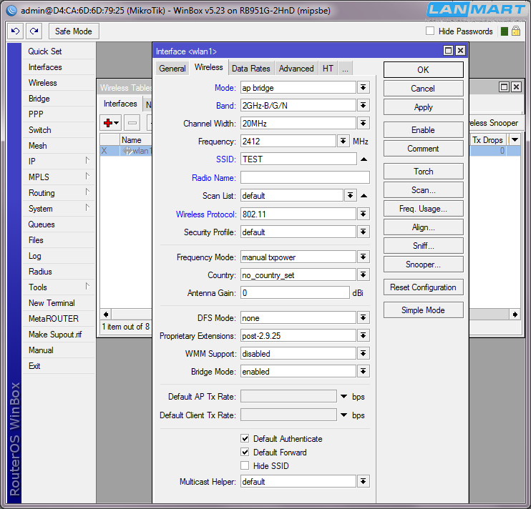Click the Snooper... button
Image resolution: width=531 pixels, height=509 pixels.
424,265
